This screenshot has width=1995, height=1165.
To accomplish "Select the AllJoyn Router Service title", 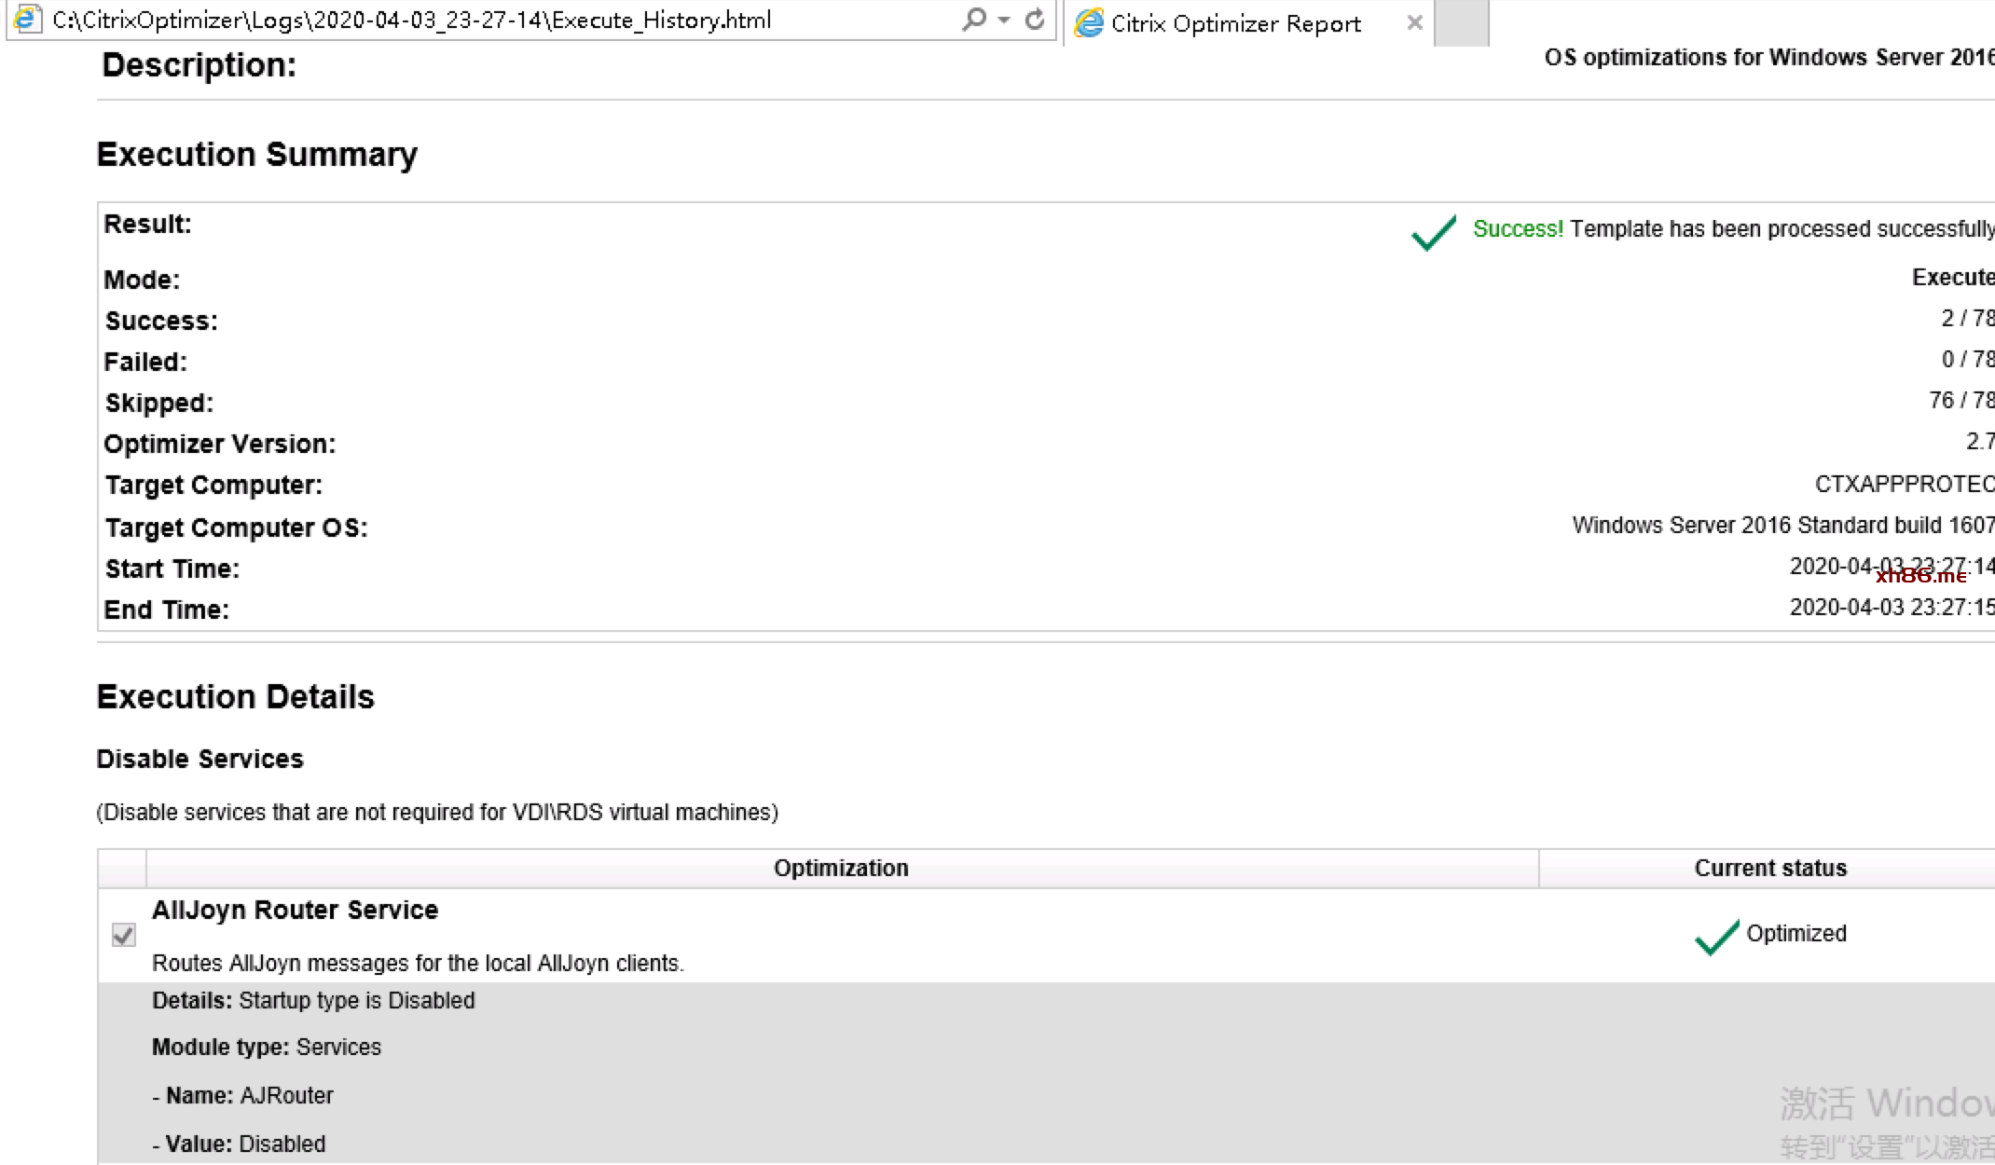I will coord(295,910).
